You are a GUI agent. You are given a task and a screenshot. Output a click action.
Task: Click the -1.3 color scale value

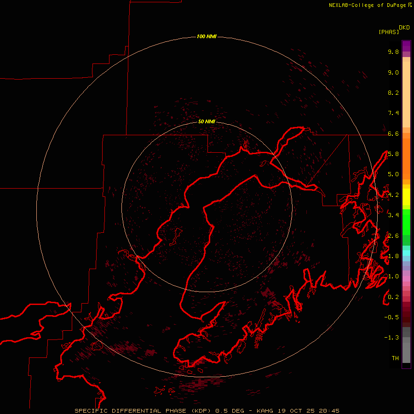pyautogui.click(x=391, y=338)
